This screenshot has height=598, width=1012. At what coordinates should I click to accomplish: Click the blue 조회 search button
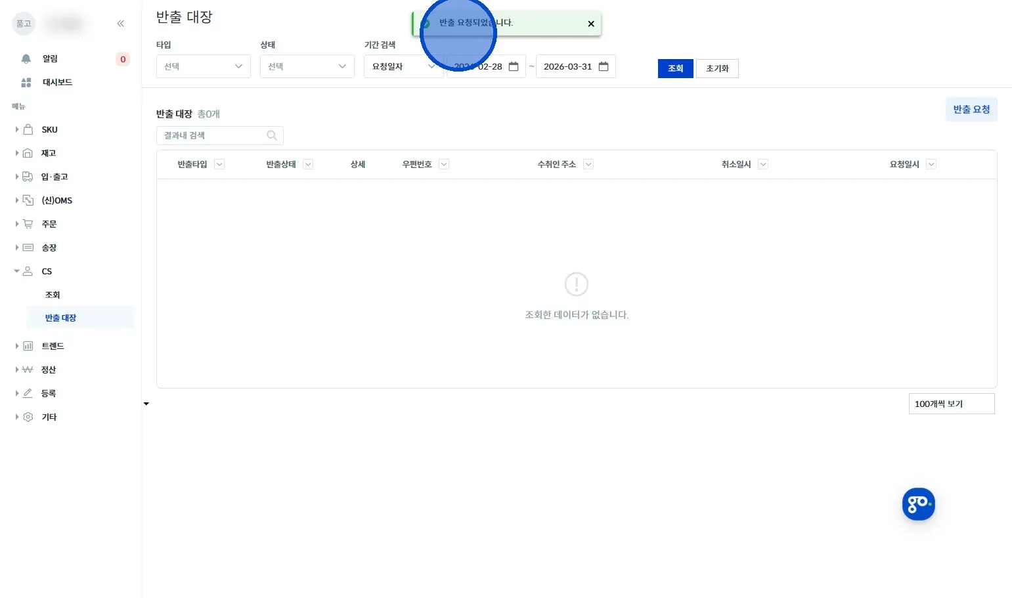[x=676, y=68]
